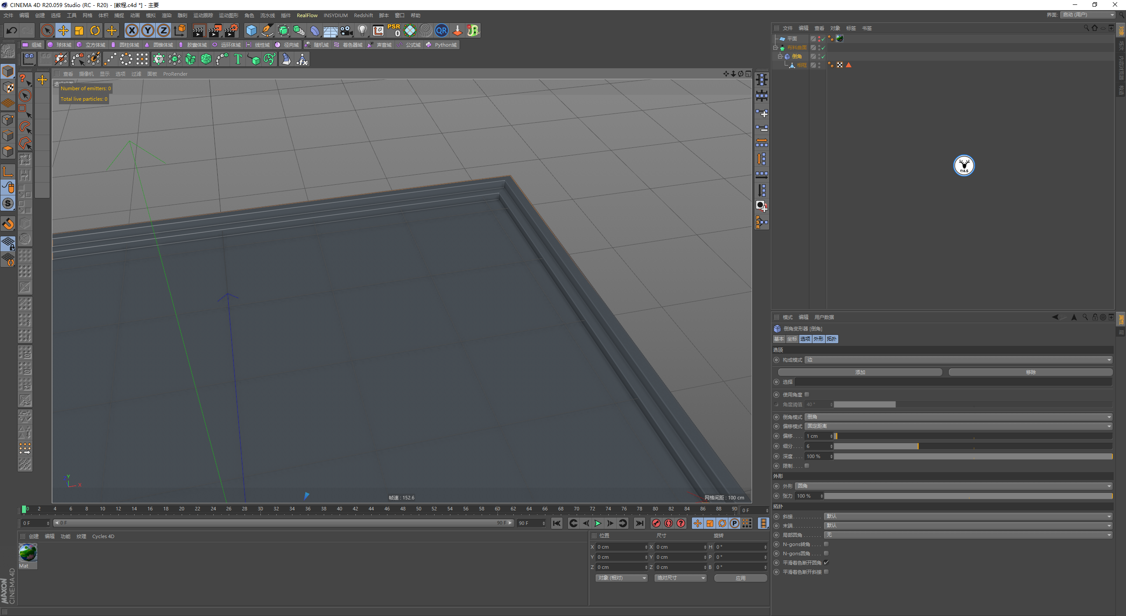Select the Move tool in top toolbar

63,30
